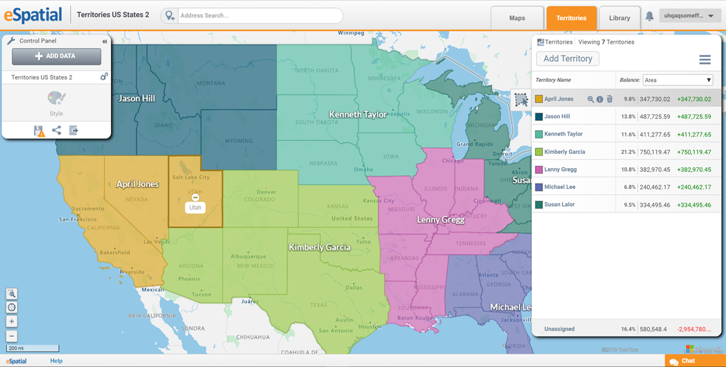Select Susan Lalor in the territory list
726x367 pixels.
click(559, 204)
